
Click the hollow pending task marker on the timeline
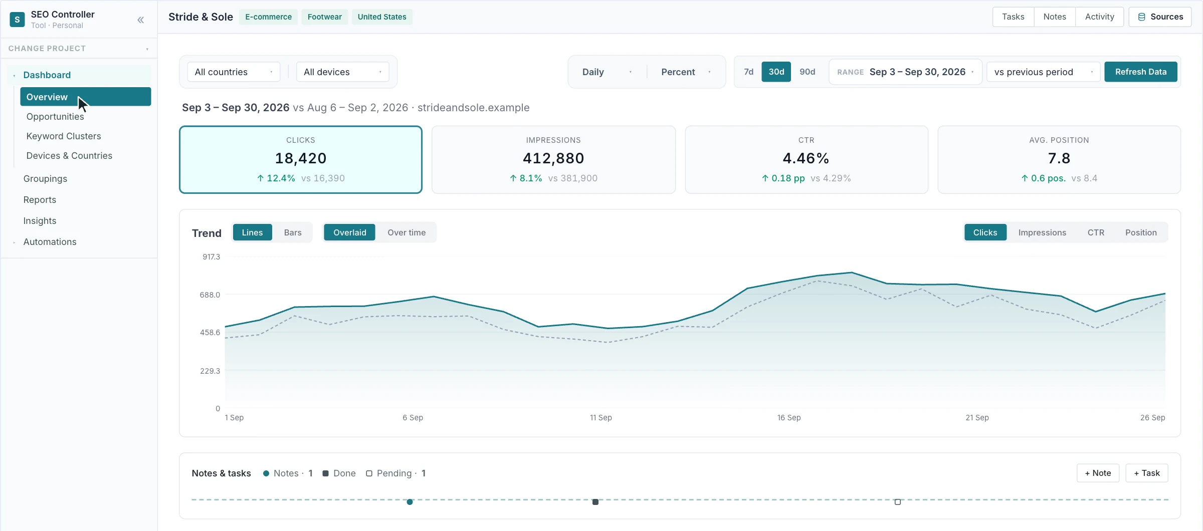[x=898, y=502]
